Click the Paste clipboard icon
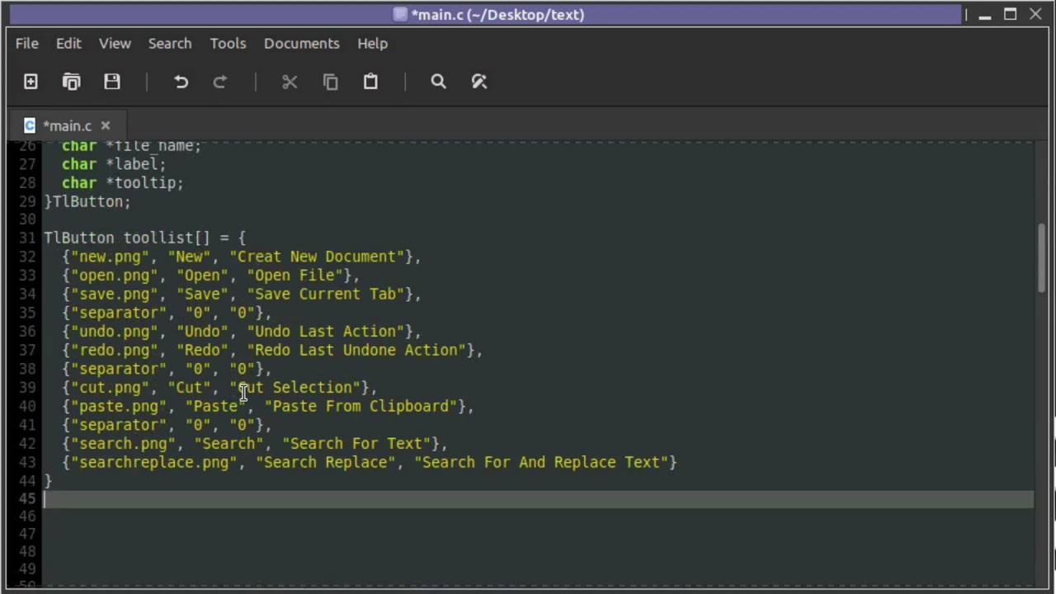Viewport: 1056px width, 594px height. pos(370,82)
